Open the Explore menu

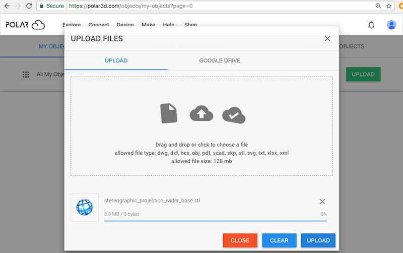(x=72, y=25)
